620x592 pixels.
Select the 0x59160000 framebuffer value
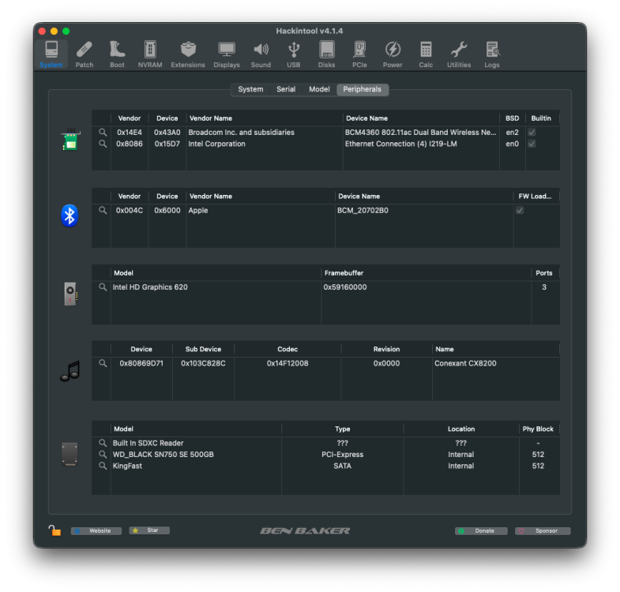coord(345,287)
